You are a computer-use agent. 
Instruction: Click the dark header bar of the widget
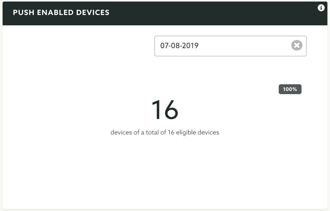click(x=165, y=13)
